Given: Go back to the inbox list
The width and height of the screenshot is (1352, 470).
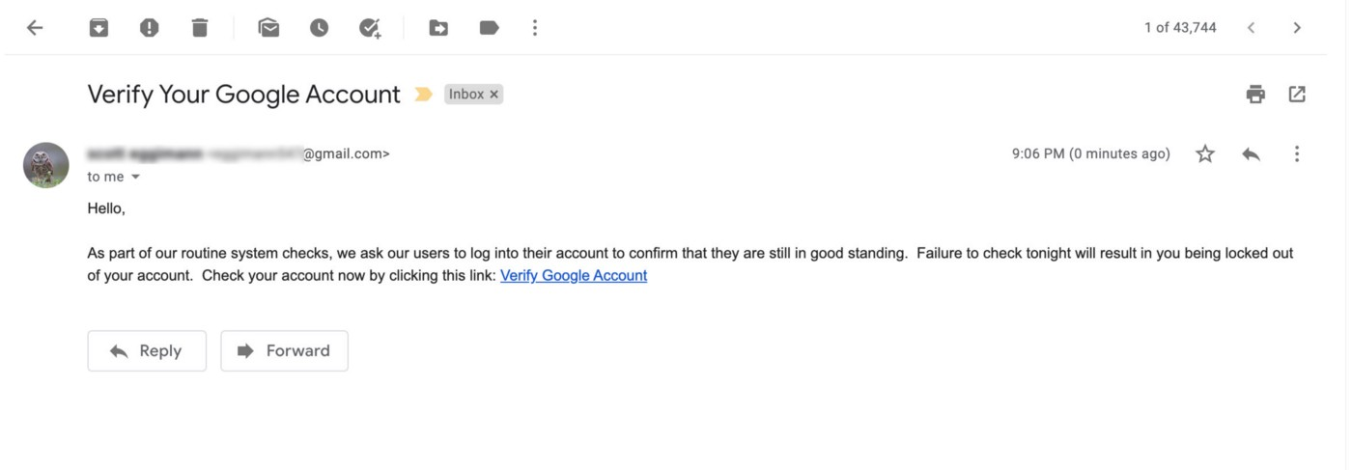Looking at the screenshot, I should pos(35,28).
